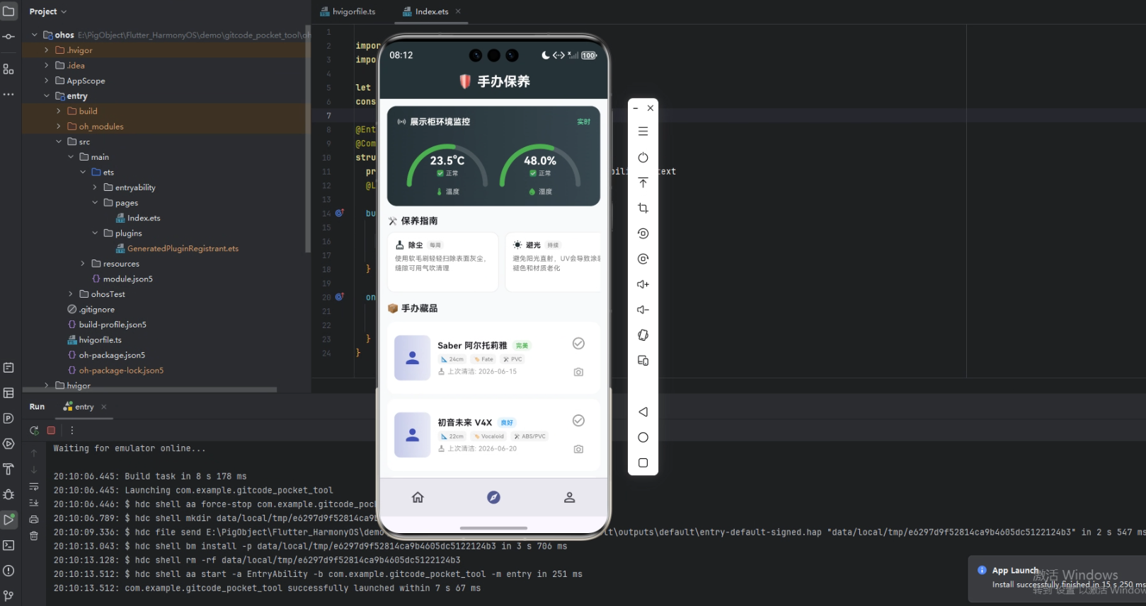Open camera for 初音未来 V4X figure
1146x606 pixels.
pyautogui.click(x=578, y=449)
